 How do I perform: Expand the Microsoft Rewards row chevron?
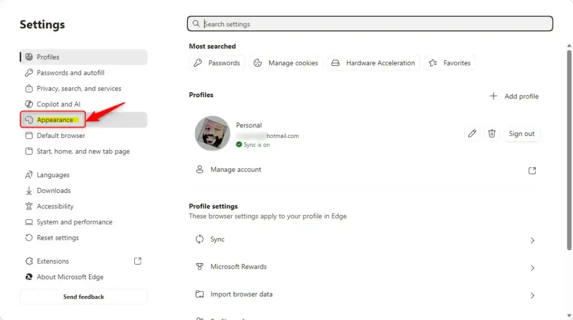click(x=533, y=268)
